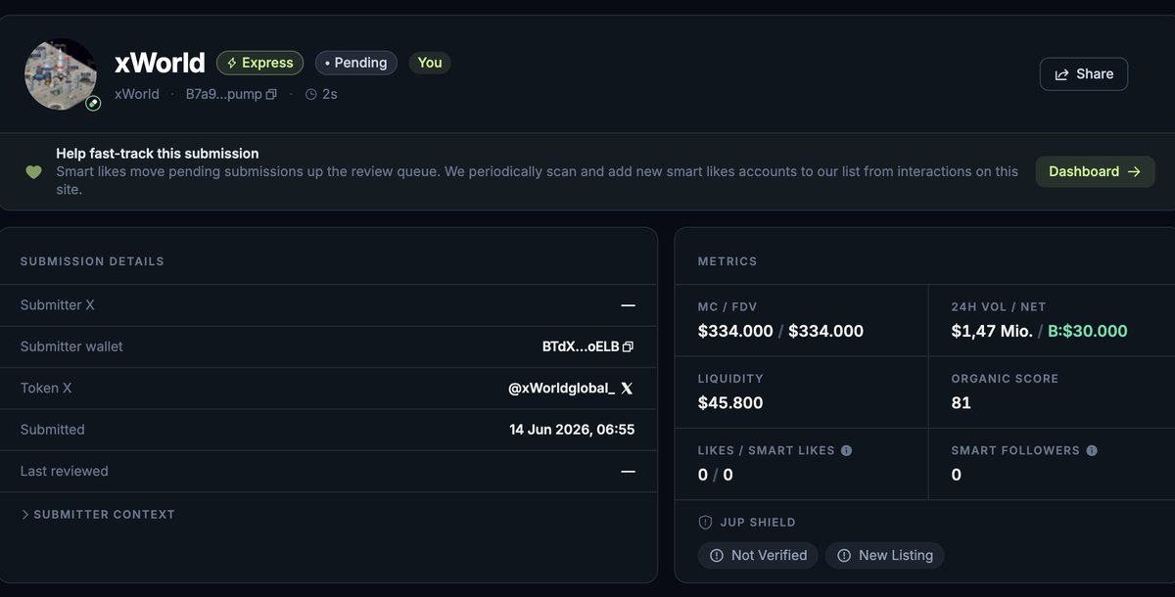Open the X logo beside @xWorldglobal_

[x=627, y=389]
